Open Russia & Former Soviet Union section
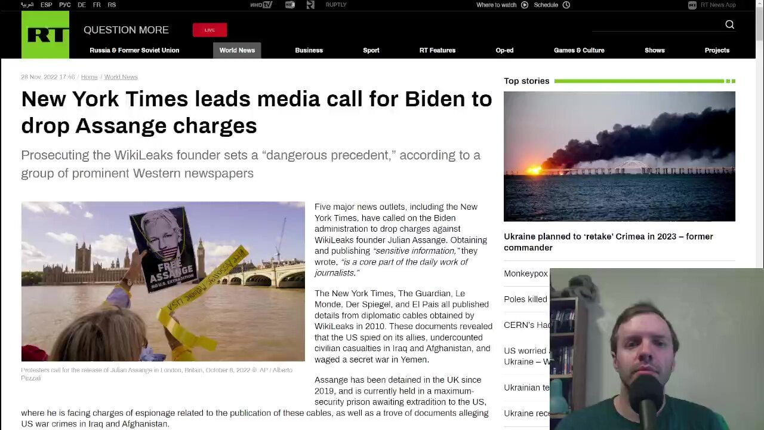The image size is (764, 430). click(x=134, y=50)
